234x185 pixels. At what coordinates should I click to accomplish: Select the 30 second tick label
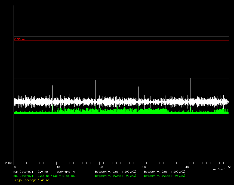pos(144,167)
